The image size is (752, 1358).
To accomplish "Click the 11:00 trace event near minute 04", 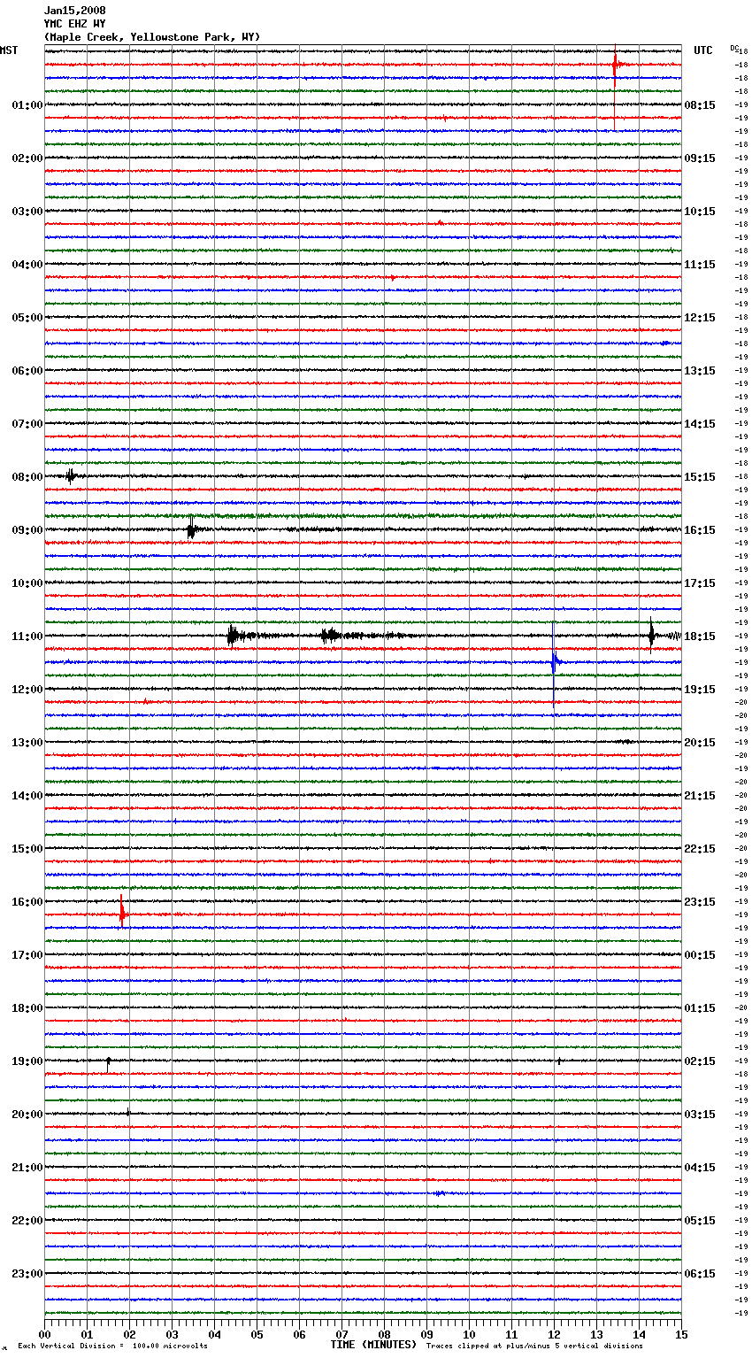I will pos(233,636).
